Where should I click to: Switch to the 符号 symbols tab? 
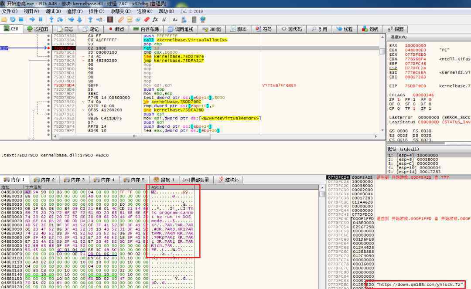tap(264, 29)
